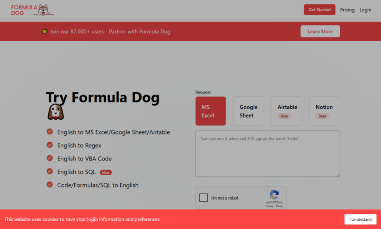Select the Airtable Beta option
The height and width of the screenshot is (229, 381).
point(286,111)
